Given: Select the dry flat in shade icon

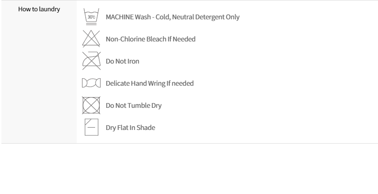Looking at the screenshot, I should [x=90, y=128].
